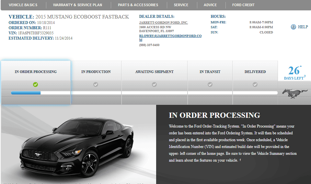The width and height of the screenshot is (311, 184).
Task: Click the gray checkmark under Awaiting Shipment
Action: pyautogui.click(x=154, y=84)
